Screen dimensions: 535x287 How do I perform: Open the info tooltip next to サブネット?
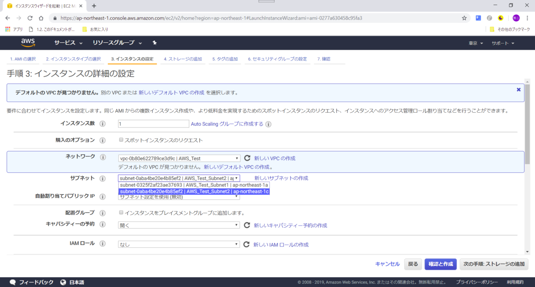point(102,178)
